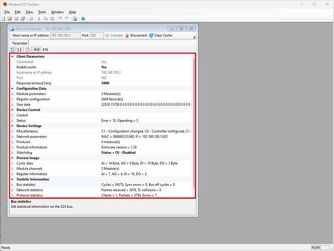
Task: Switch to Categorized view icon
Action: pyautogui.click(x=13, y=50)
